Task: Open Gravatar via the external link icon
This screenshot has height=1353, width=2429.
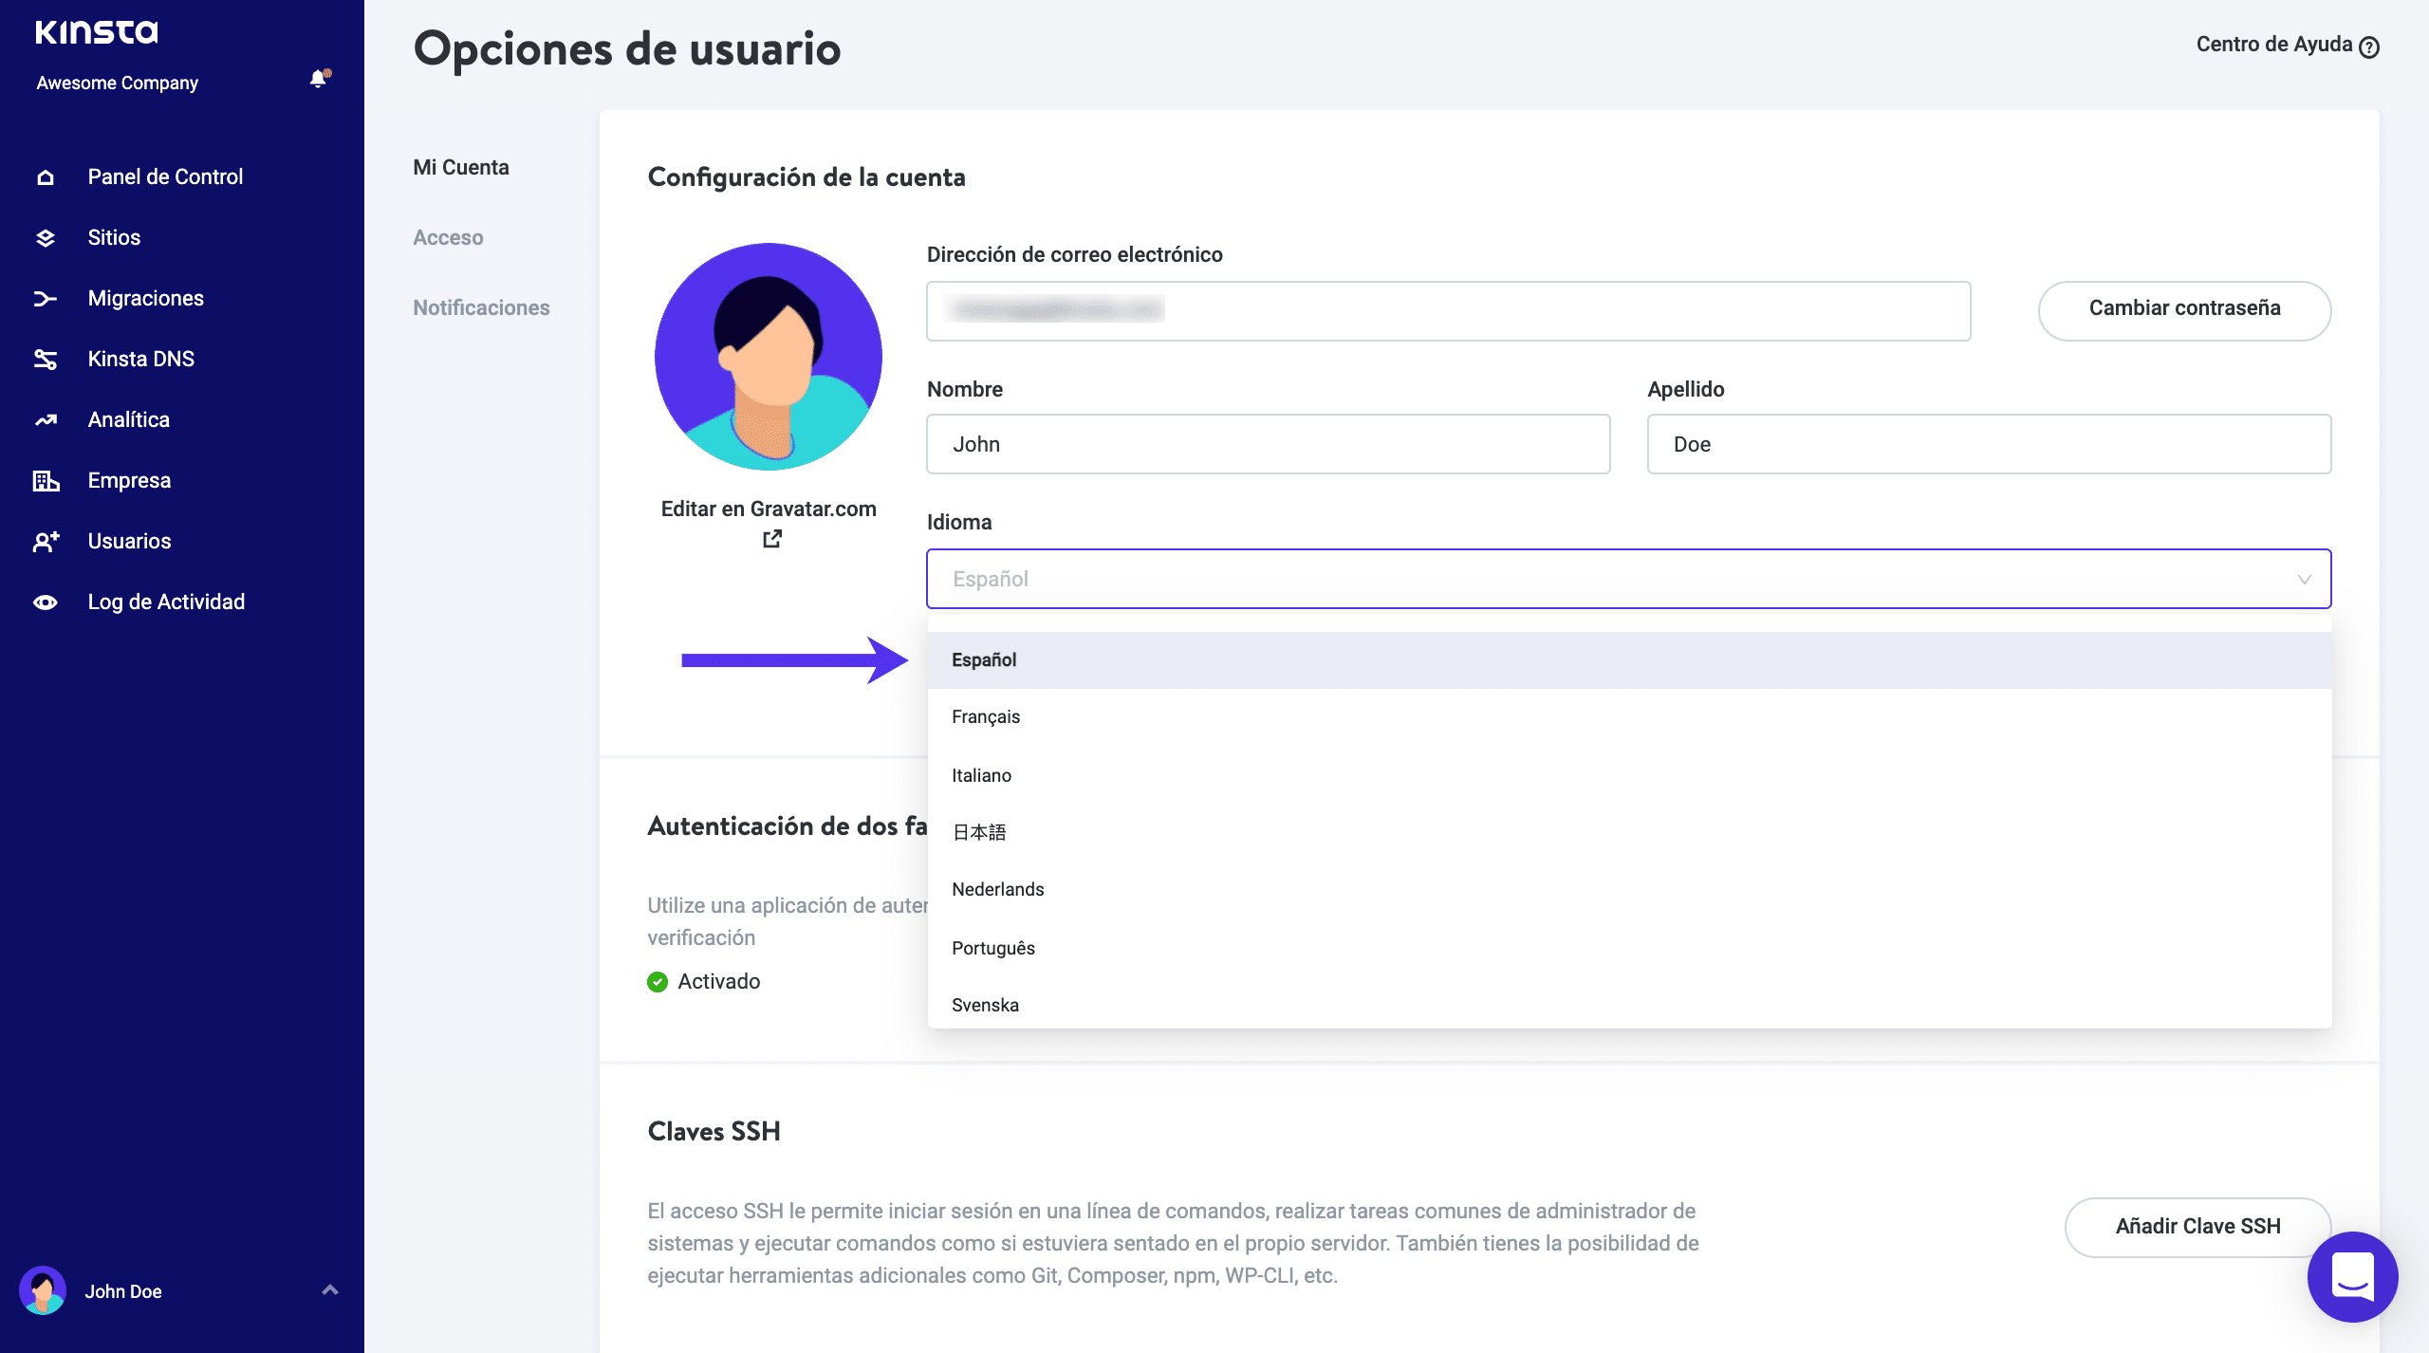Action: point(772,539)
